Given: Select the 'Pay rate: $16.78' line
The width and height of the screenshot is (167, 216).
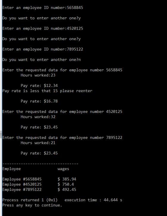Looking at the screenshot, I should pos(39,101).
